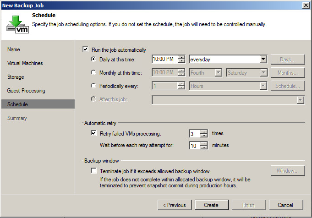Cancel the backup job wizard

coord(286,205)
